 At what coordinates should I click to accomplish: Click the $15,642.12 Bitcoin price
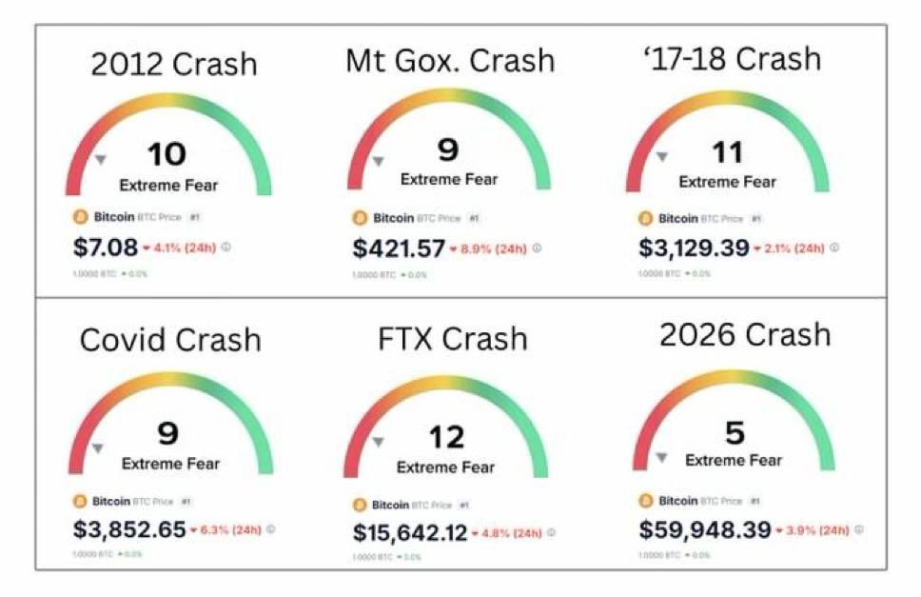[x=409, y=533]
